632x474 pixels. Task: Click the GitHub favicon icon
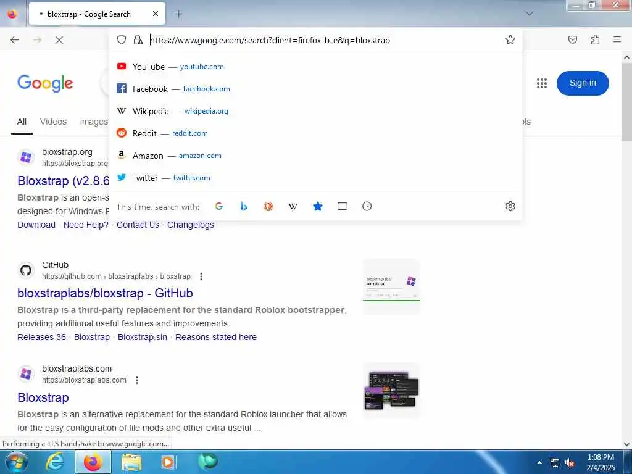pyautogui.click(x=26, y=270)
